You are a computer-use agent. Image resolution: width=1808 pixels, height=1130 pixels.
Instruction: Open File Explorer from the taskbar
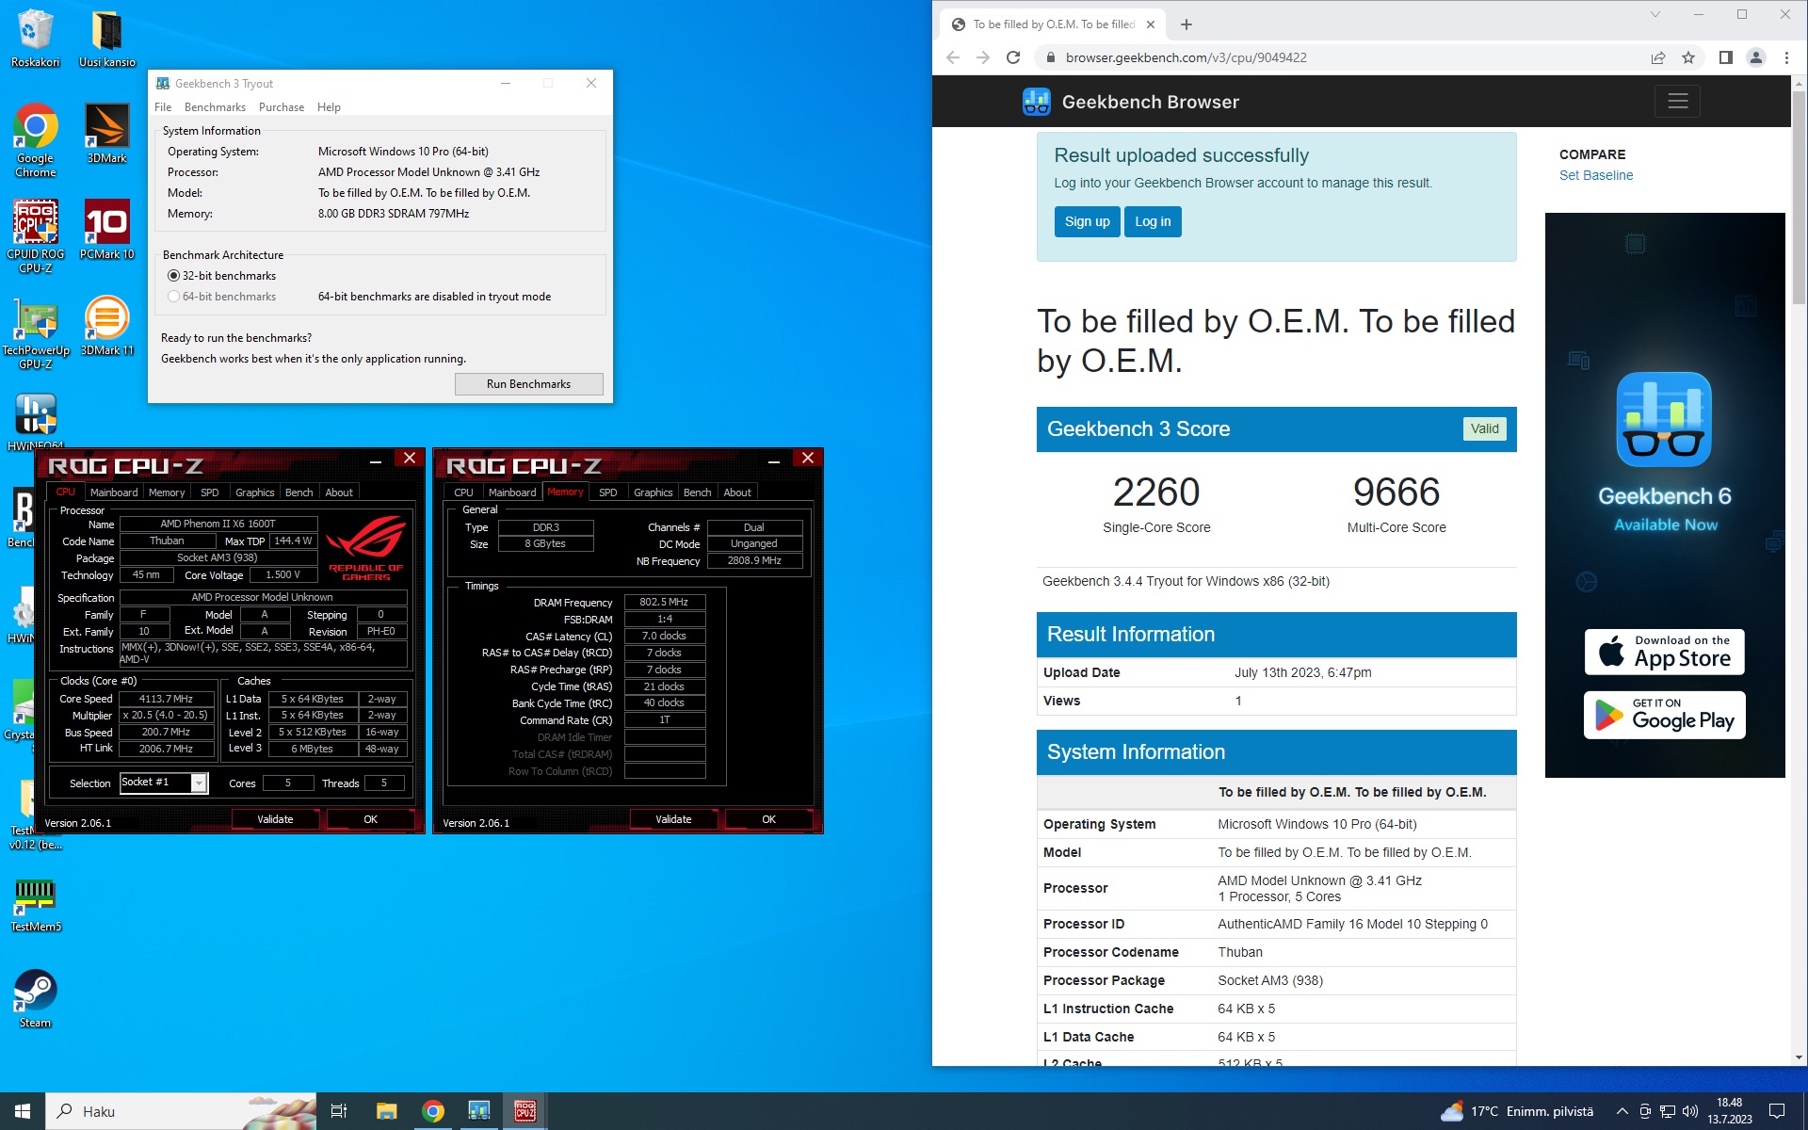click(386, 1111)
